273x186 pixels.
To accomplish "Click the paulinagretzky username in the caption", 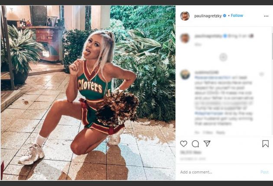I will point(208,35).
